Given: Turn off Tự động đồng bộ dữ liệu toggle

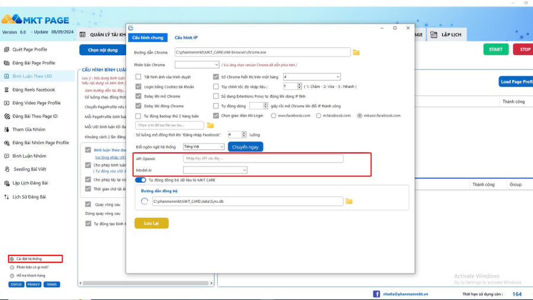Looking at the screenshot, I should pos(141,180).
